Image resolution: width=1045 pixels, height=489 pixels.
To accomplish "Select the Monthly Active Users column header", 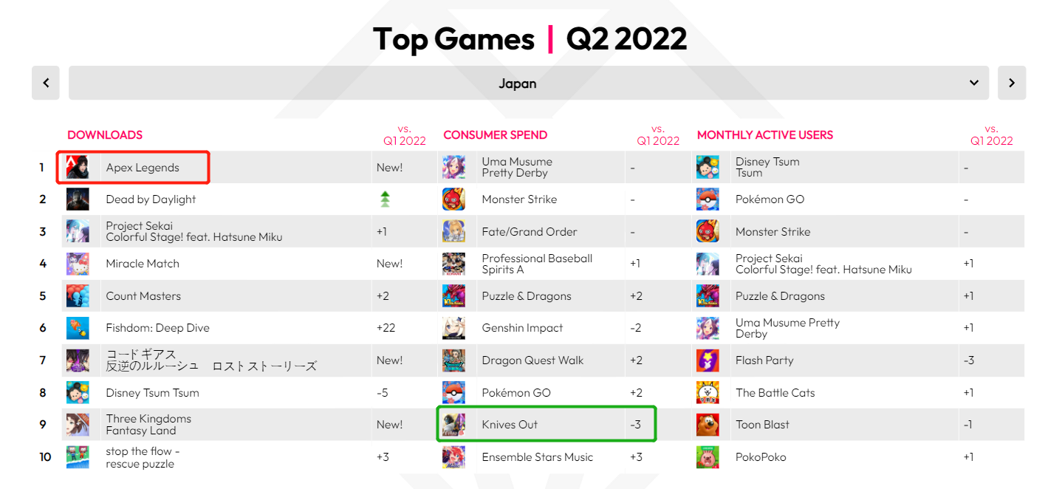I will click(x=765, y=135).
